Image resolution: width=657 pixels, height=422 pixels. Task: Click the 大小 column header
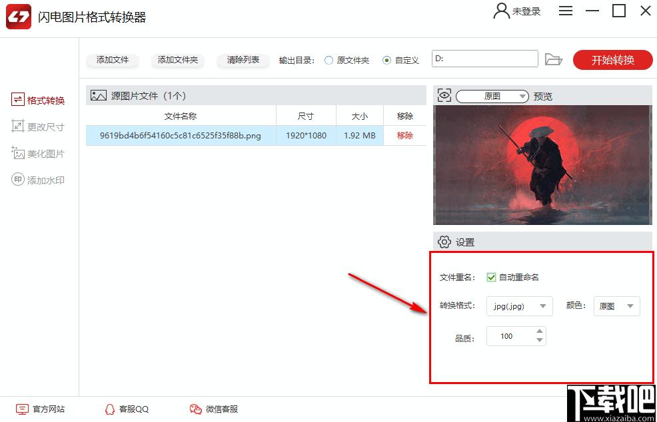tap(360, 116)
